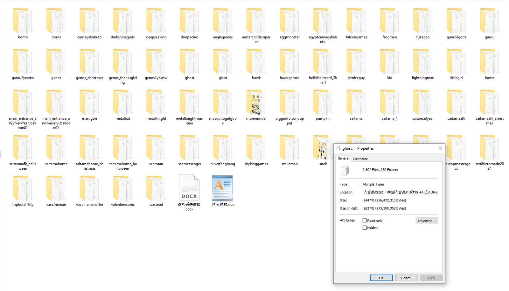The image size is (509, 291).
Task: Select the 购买须知.doc document icon
Action: pos(223,188)
